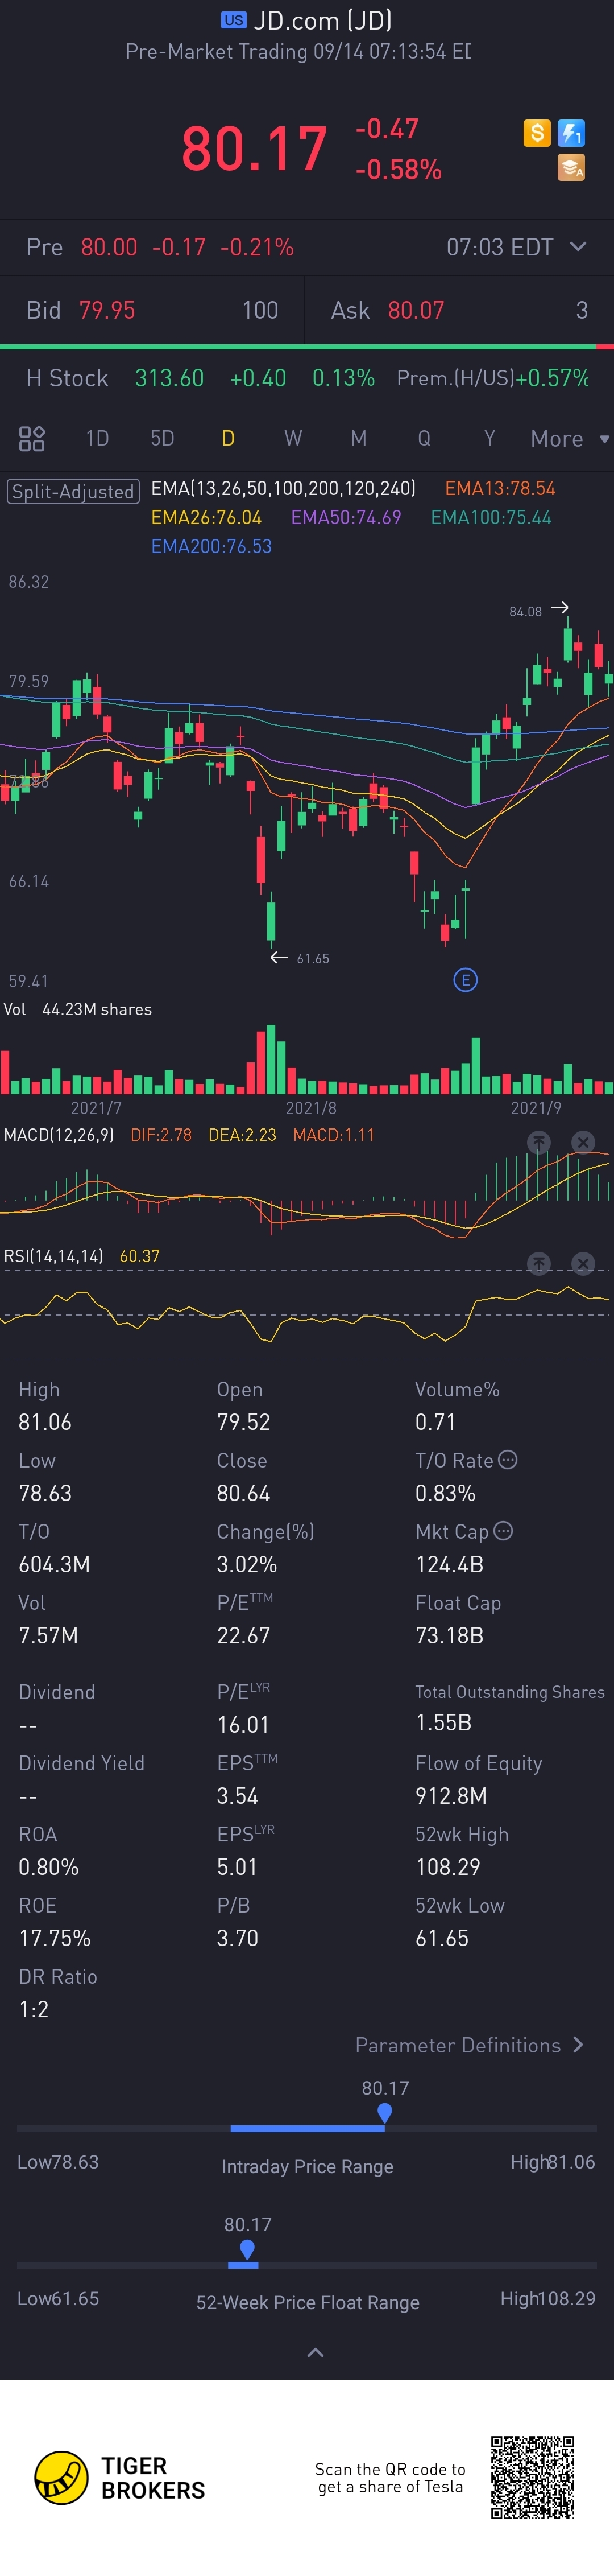The width and height of the screenshot is (614, 2576).
Task: Tap the US market flag badge
Action: coord(234,20)
